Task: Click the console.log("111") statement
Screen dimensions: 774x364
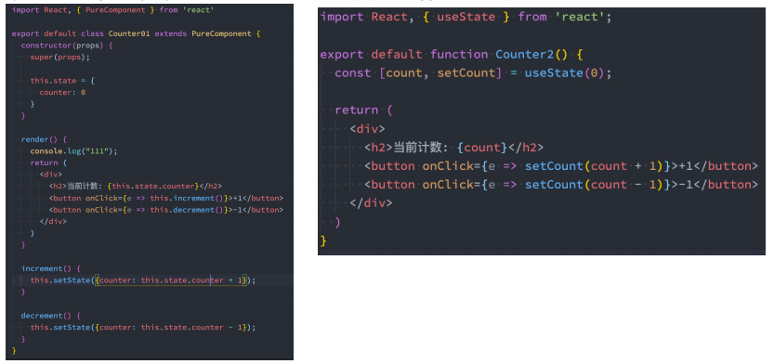Action: coord(74,151)
